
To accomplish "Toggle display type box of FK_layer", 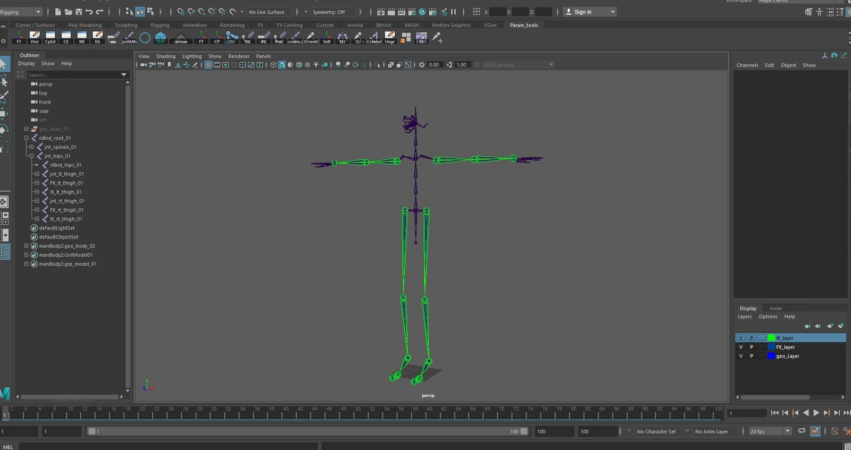I will (x=762, y=347).
